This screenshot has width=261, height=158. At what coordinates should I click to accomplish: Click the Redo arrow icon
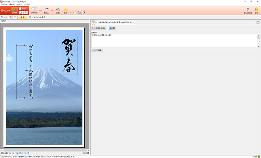click(6, 17)
